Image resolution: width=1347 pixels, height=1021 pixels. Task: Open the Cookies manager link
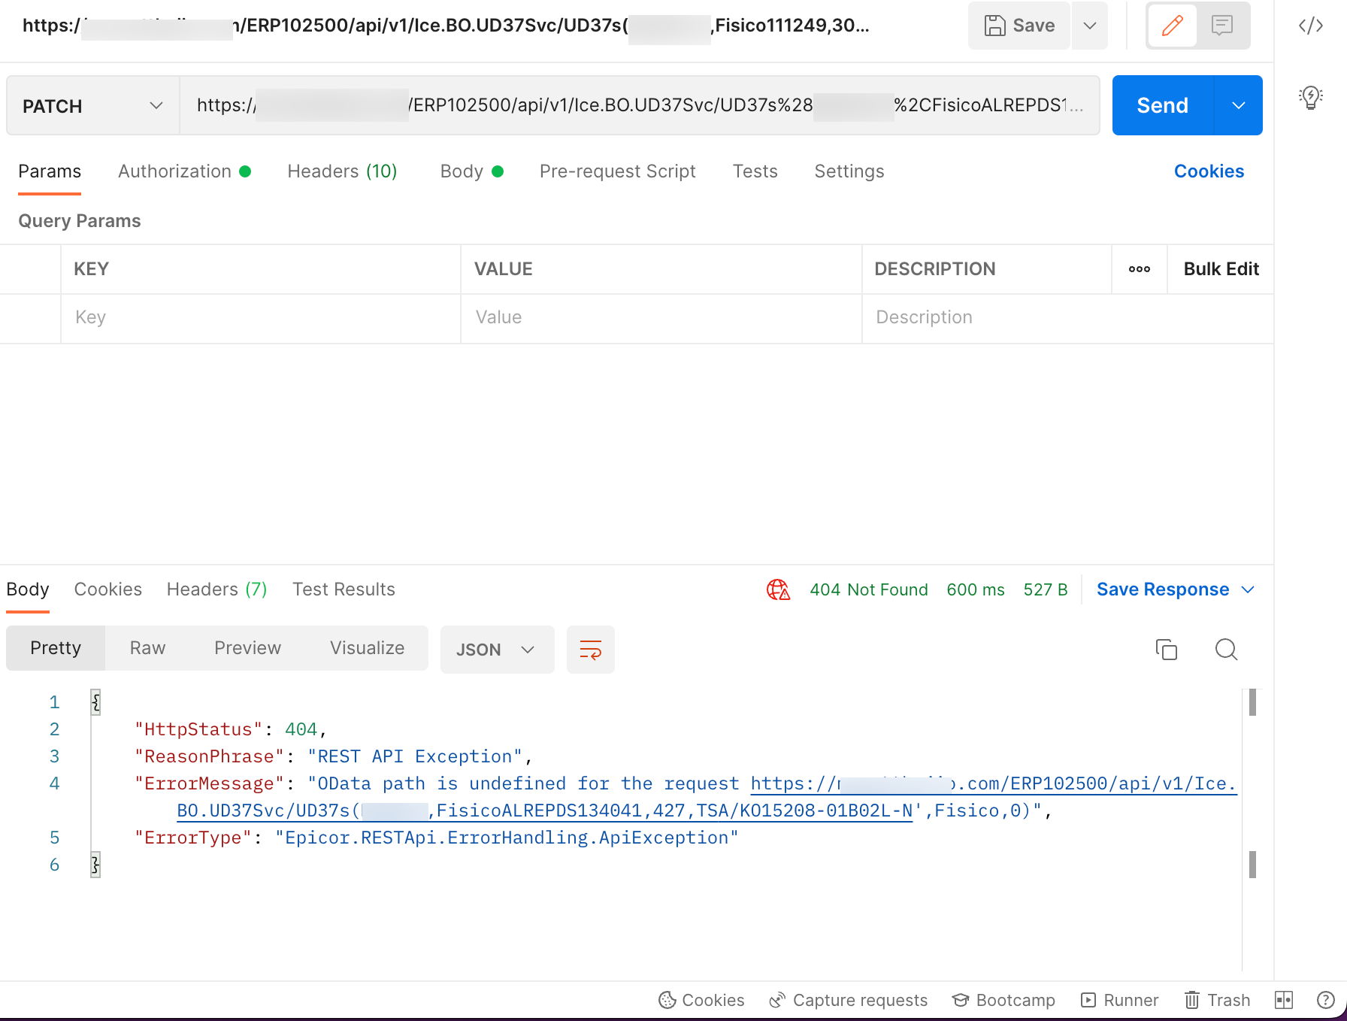(1208, 171)
